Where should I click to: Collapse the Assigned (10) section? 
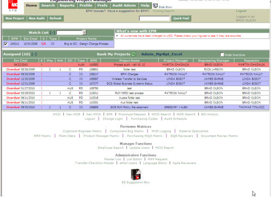[34, 54]
